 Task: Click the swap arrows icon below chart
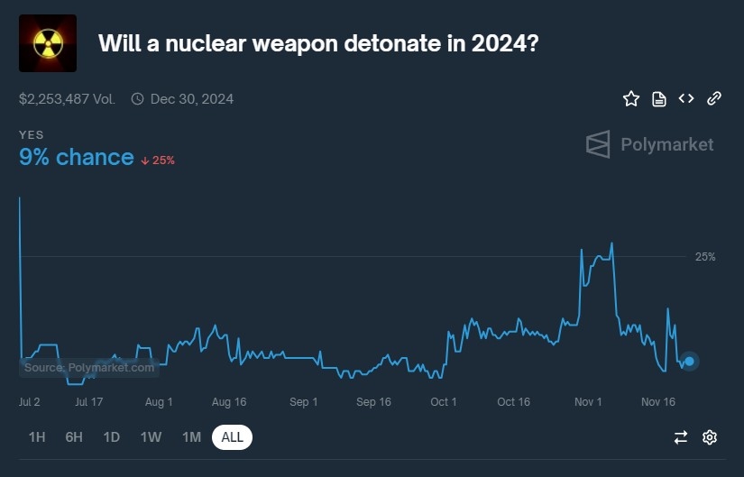pyautogui.click(x=681, y=437)
